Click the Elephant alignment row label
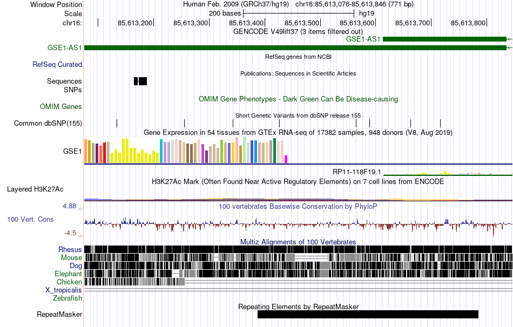This screenshot has width=513, height=327. click(68, 274)
